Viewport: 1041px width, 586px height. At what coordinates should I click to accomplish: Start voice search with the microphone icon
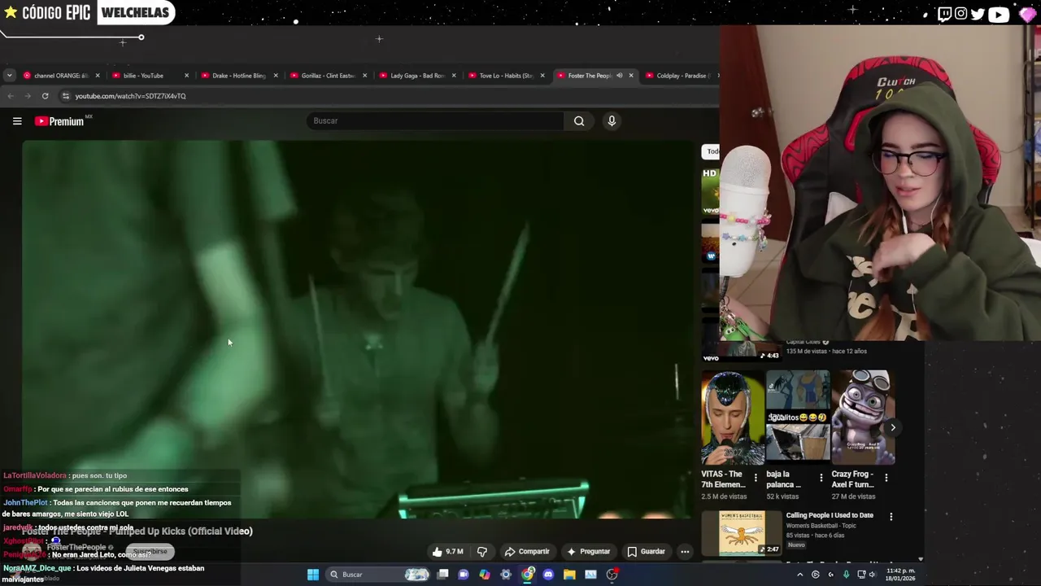point(612,121)
